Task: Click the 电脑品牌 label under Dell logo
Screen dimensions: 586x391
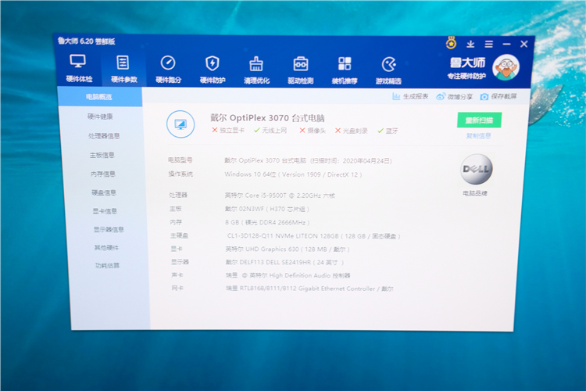Action: (475, 193)
